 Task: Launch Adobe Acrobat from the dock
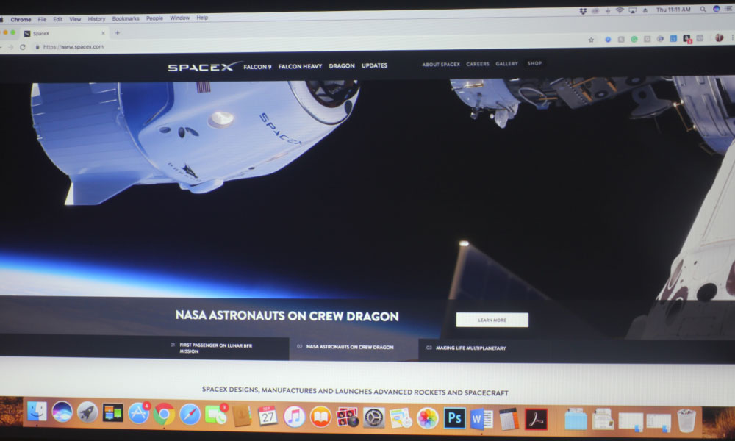tap(536, 420)
